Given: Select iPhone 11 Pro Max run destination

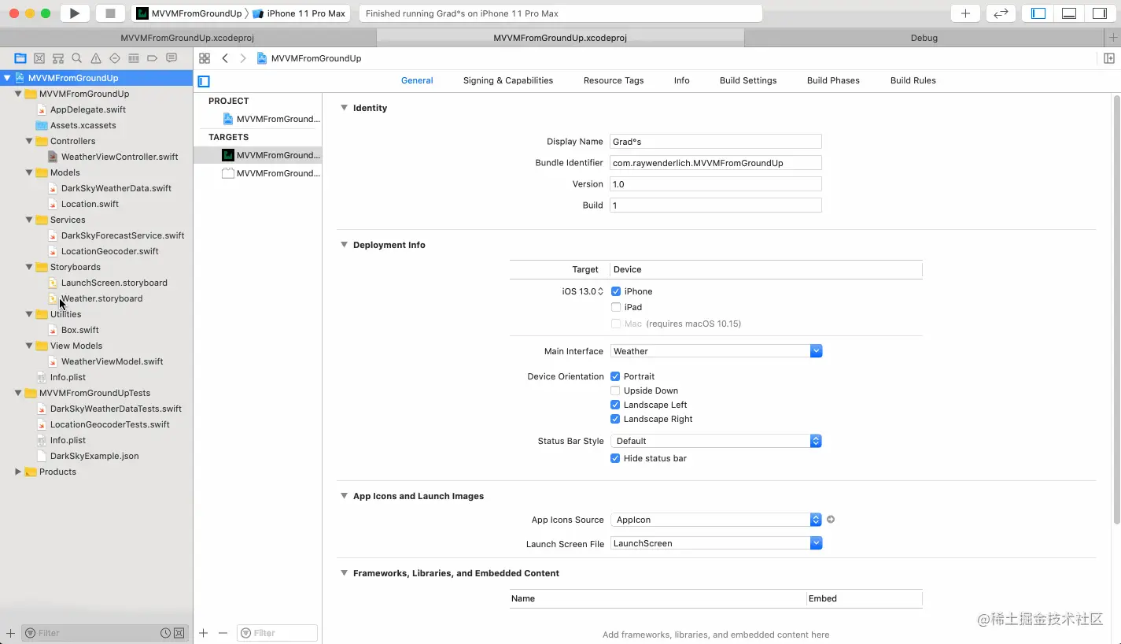Looking at the screenshot, I should coord(299,13).
